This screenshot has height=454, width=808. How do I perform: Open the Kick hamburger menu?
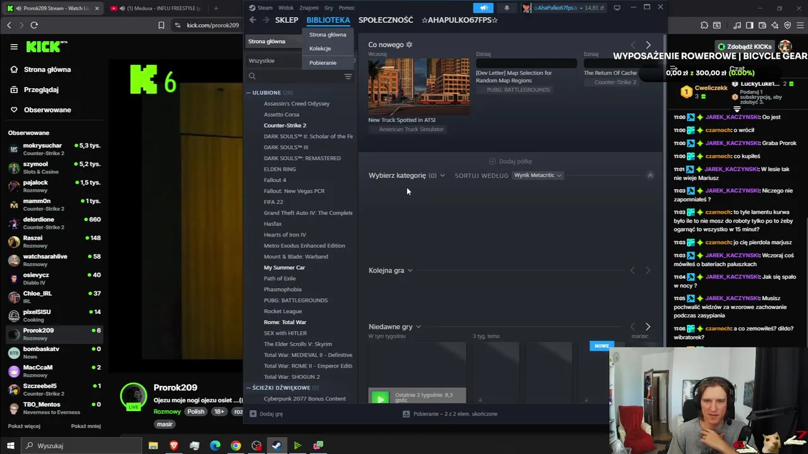14,47
